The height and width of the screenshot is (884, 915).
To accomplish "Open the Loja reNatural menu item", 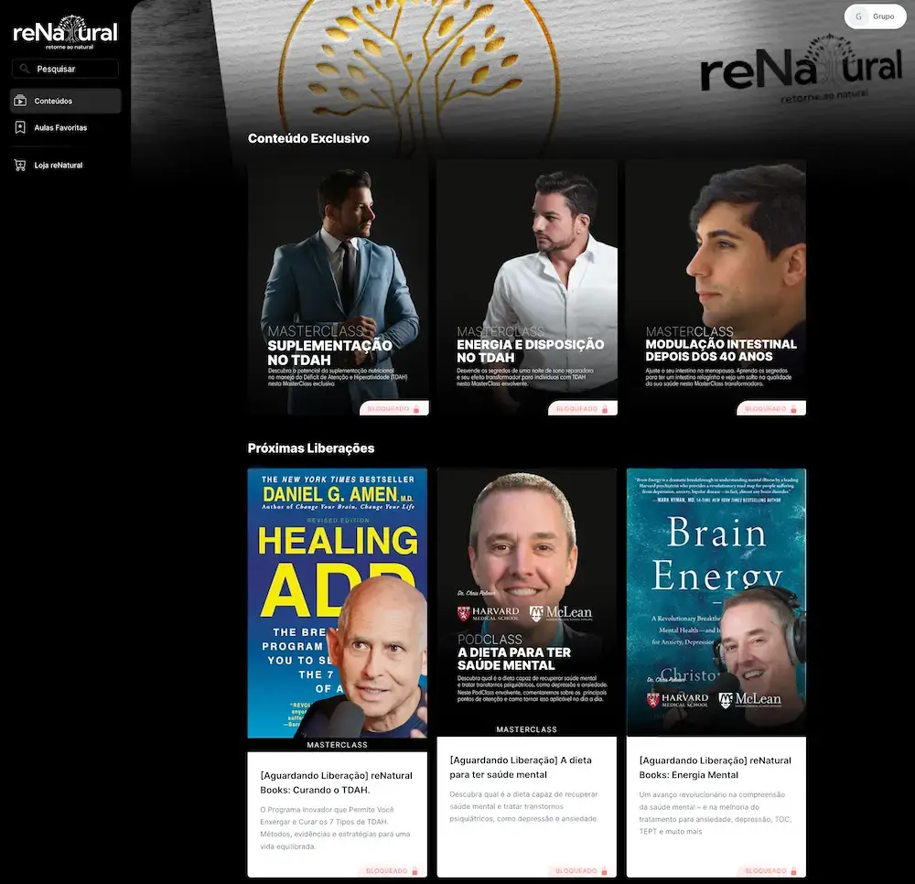I will click(65, 165).
